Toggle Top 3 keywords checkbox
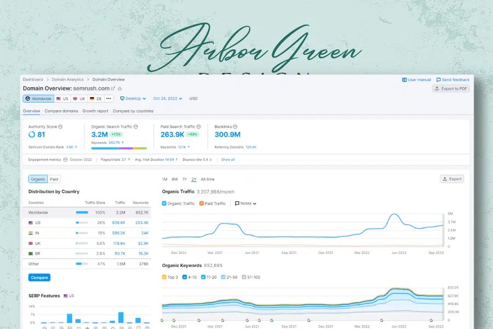This screenshot has height=329, width=493. [164, 277]
